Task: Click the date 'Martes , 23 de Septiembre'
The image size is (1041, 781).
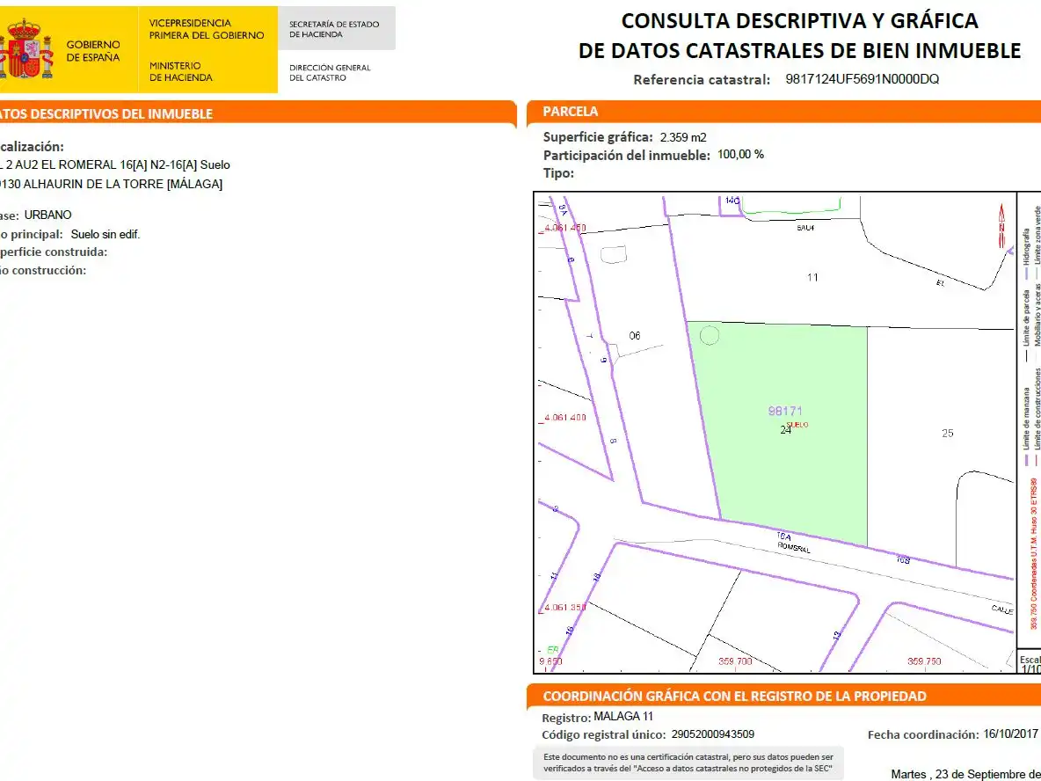Action: pyautogui.click(x=965, y=774)
